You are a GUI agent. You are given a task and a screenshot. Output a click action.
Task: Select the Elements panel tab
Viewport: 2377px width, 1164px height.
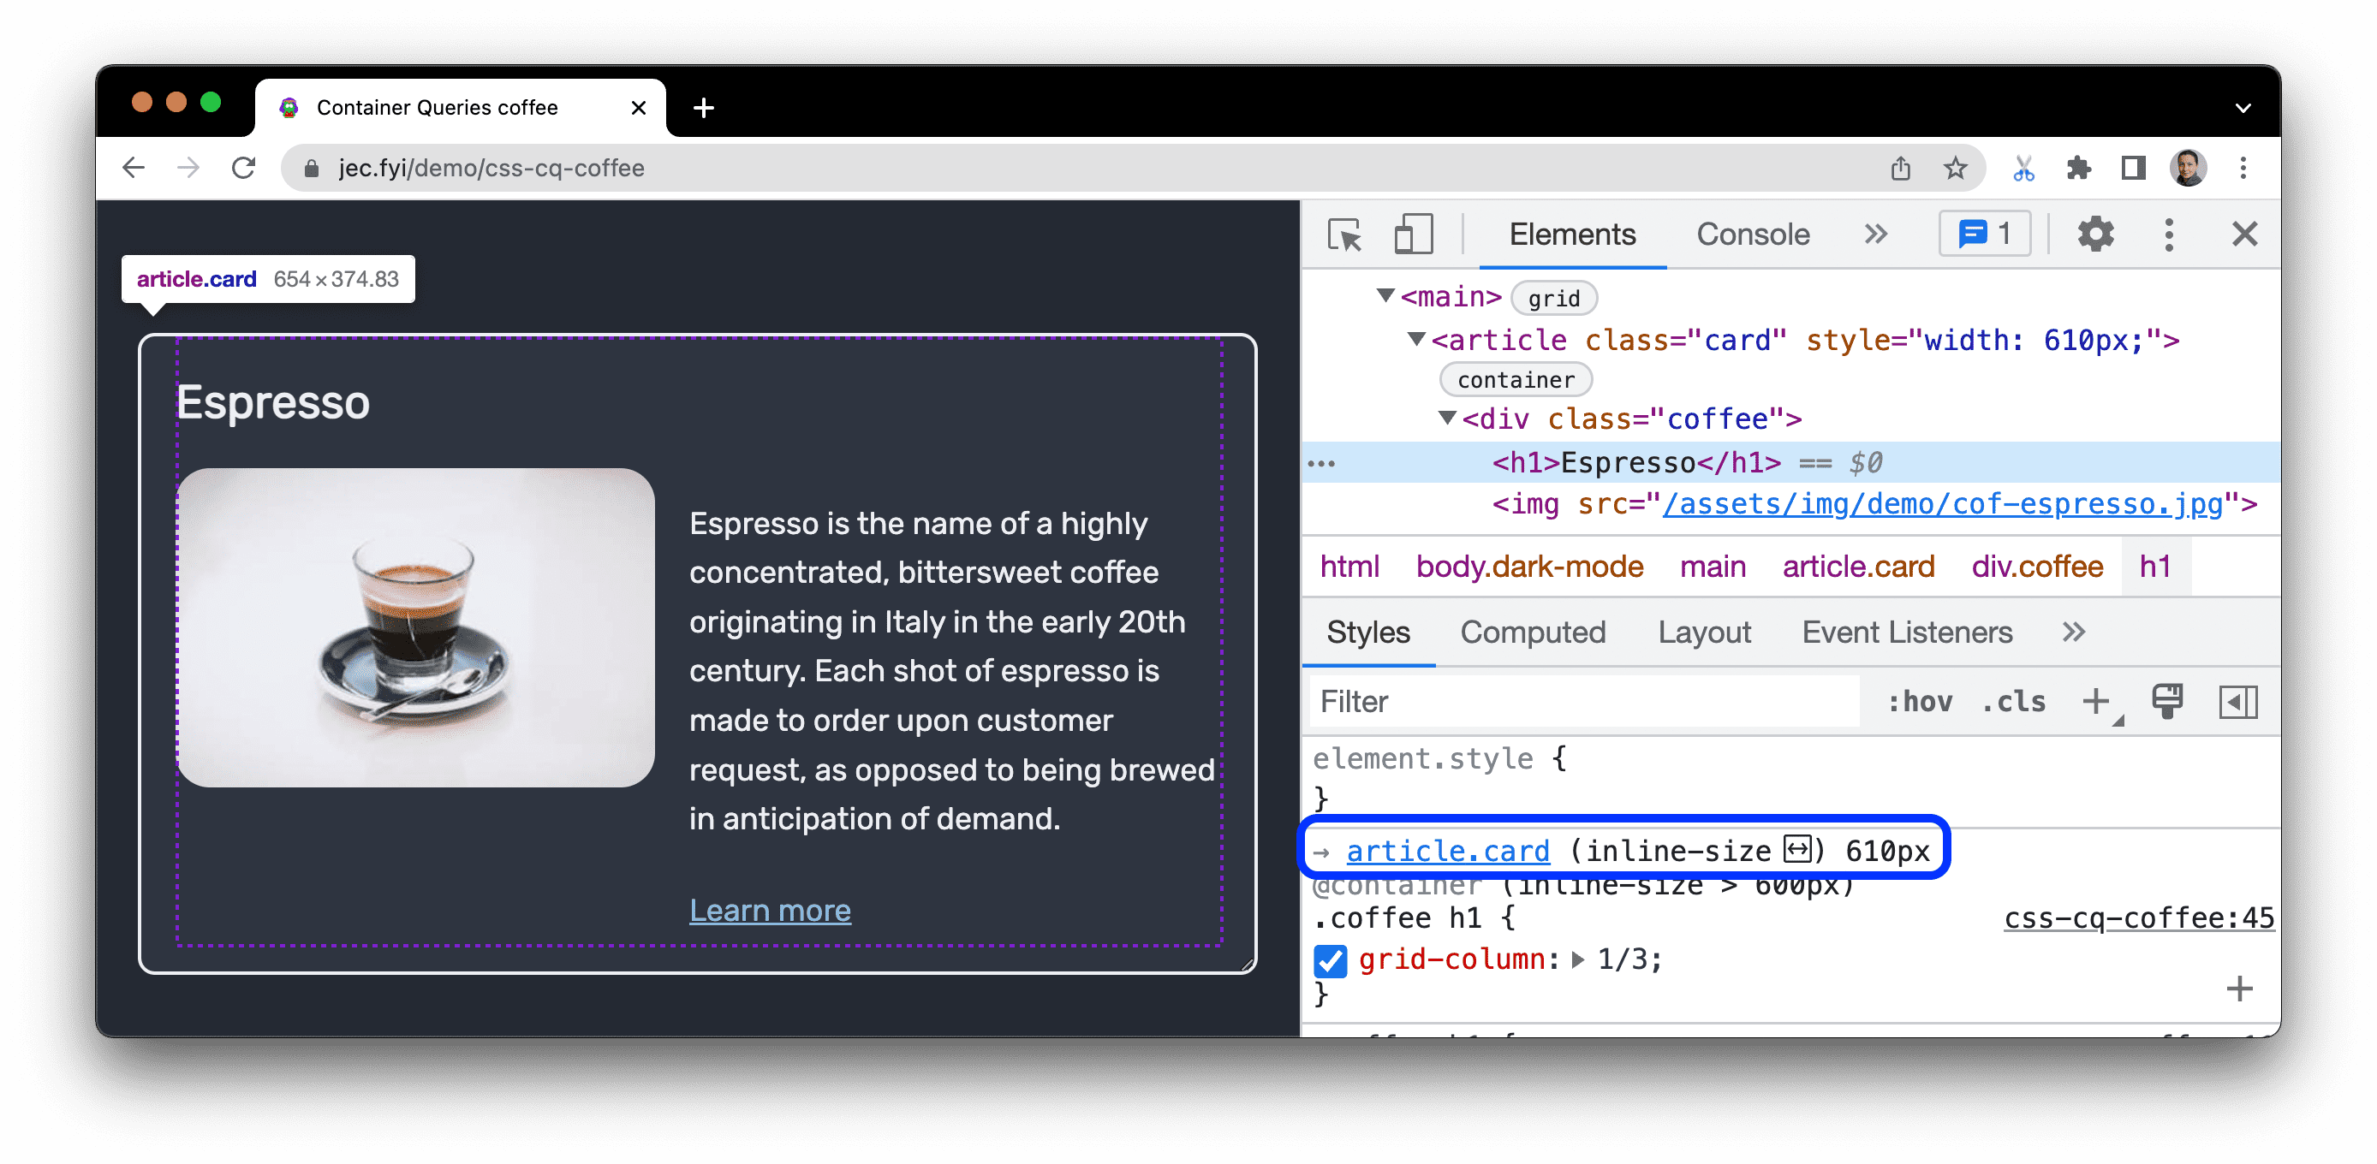coord(1572,234)
